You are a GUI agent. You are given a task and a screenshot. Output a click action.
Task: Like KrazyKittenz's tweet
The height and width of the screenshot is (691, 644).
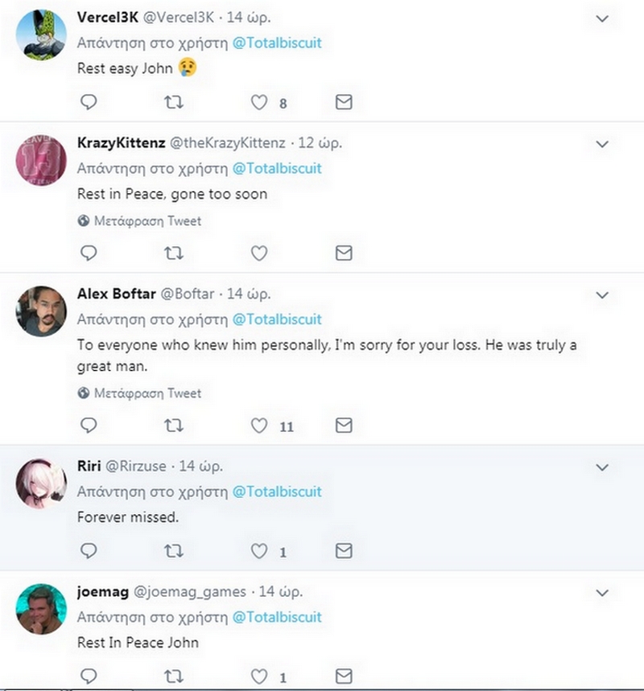[x=258, y=253]
